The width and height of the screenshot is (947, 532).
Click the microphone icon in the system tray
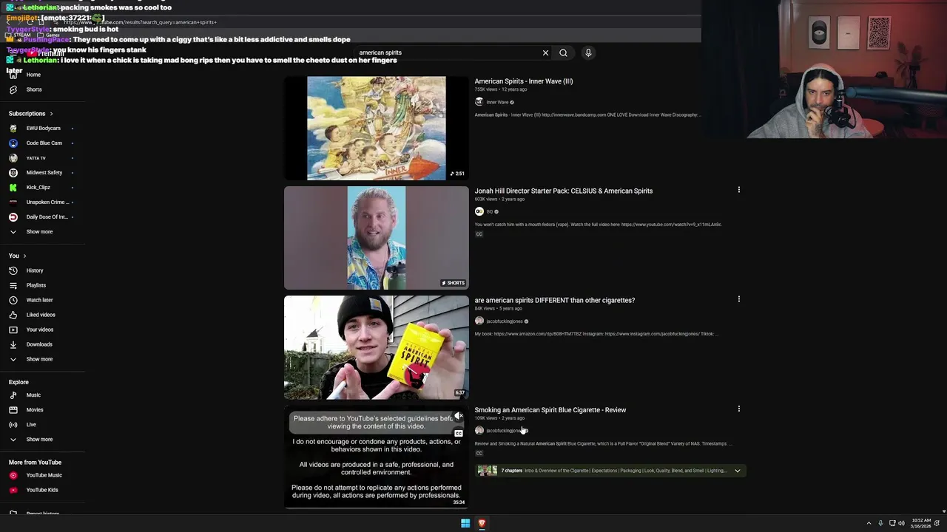(880, 523)
